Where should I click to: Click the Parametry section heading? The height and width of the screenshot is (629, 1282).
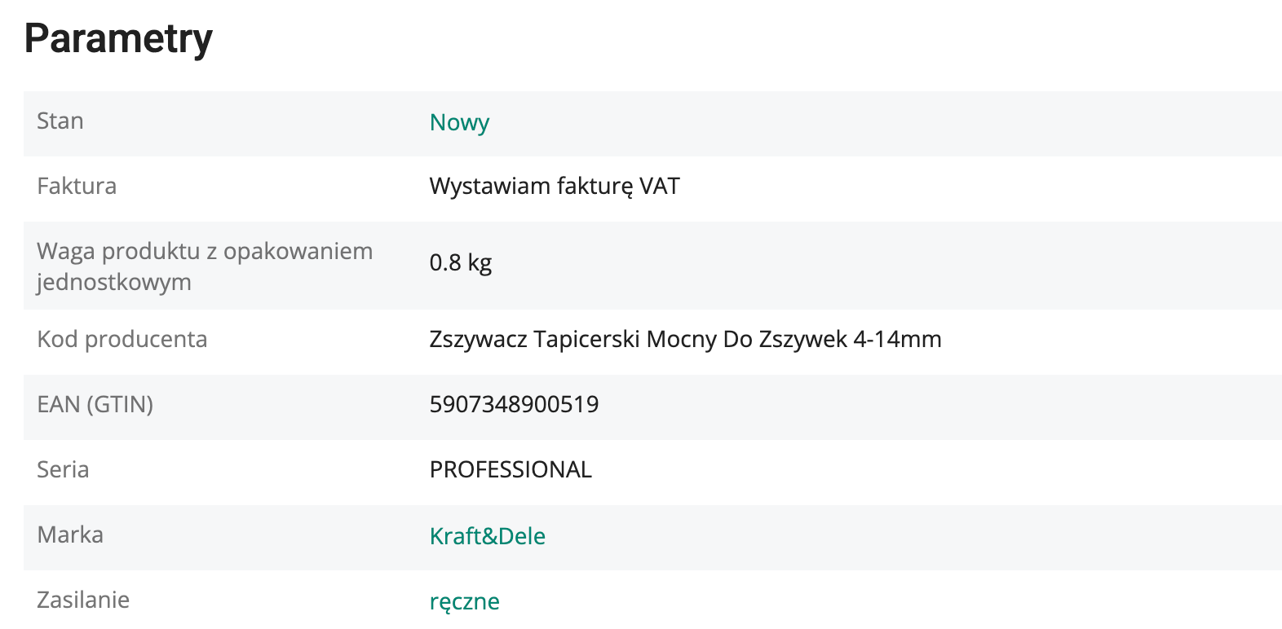pyautogui.click(x=118, y=39)
